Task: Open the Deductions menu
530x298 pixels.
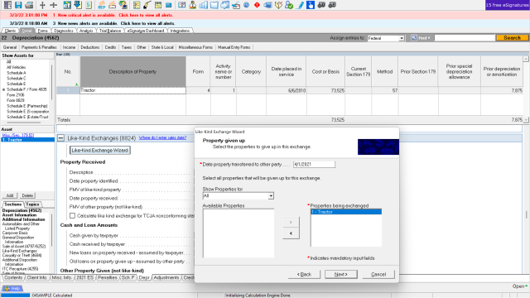Action: (90, 47)
